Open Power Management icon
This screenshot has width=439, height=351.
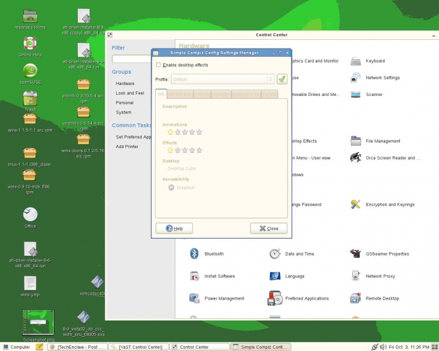click(194, 298)
